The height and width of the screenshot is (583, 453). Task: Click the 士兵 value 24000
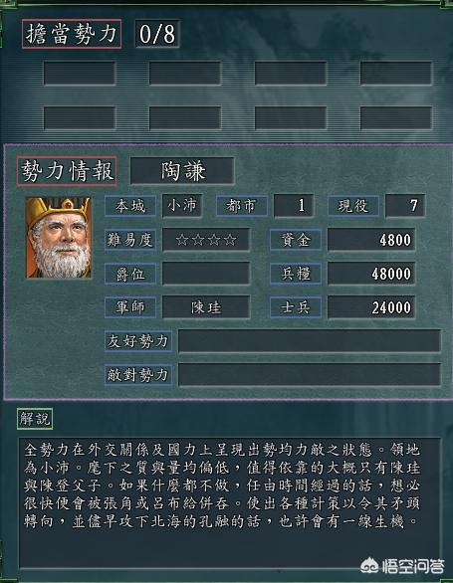371,307
